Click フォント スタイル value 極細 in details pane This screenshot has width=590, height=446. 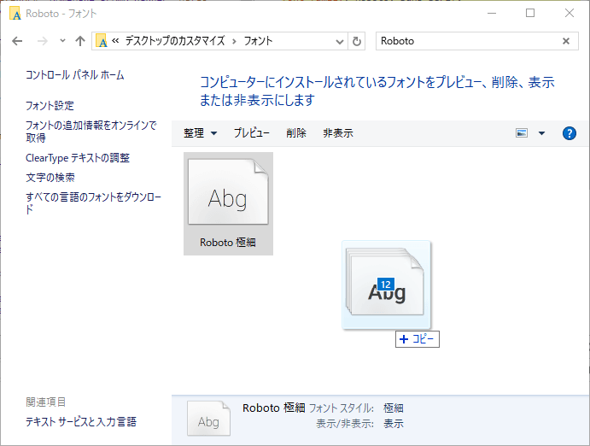(x=394, y=408)
